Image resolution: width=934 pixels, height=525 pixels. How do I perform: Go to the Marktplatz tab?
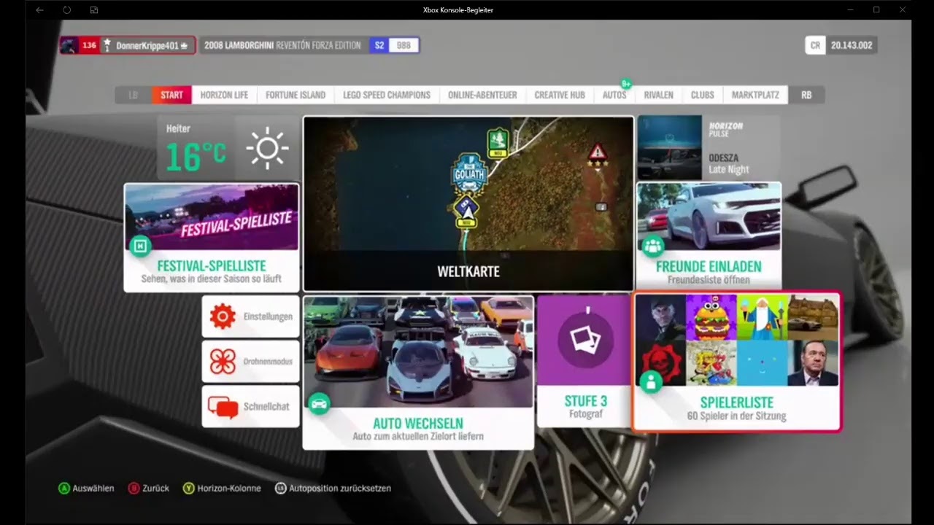coord(755,95)
